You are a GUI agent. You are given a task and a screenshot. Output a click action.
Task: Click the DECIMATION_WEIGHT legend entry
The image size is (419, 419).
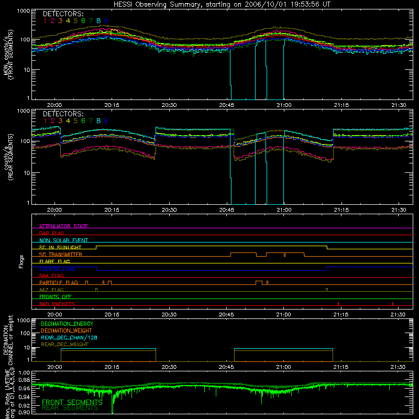tap(67, 331)
